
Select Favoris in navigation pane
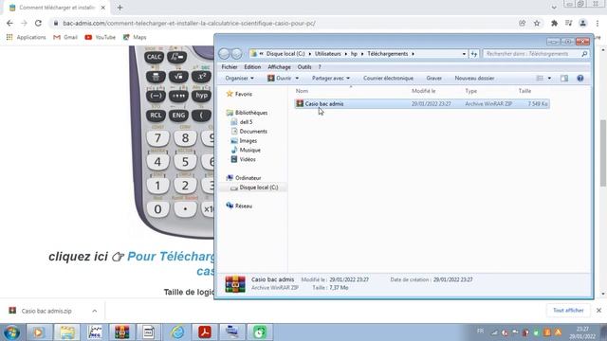tap(239, 94)
